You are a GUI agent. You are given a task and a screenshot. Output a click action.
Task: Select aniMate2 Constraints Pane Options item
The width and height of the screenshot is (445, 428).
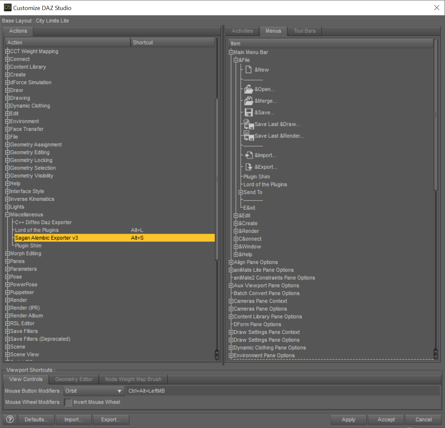(274, 277)
